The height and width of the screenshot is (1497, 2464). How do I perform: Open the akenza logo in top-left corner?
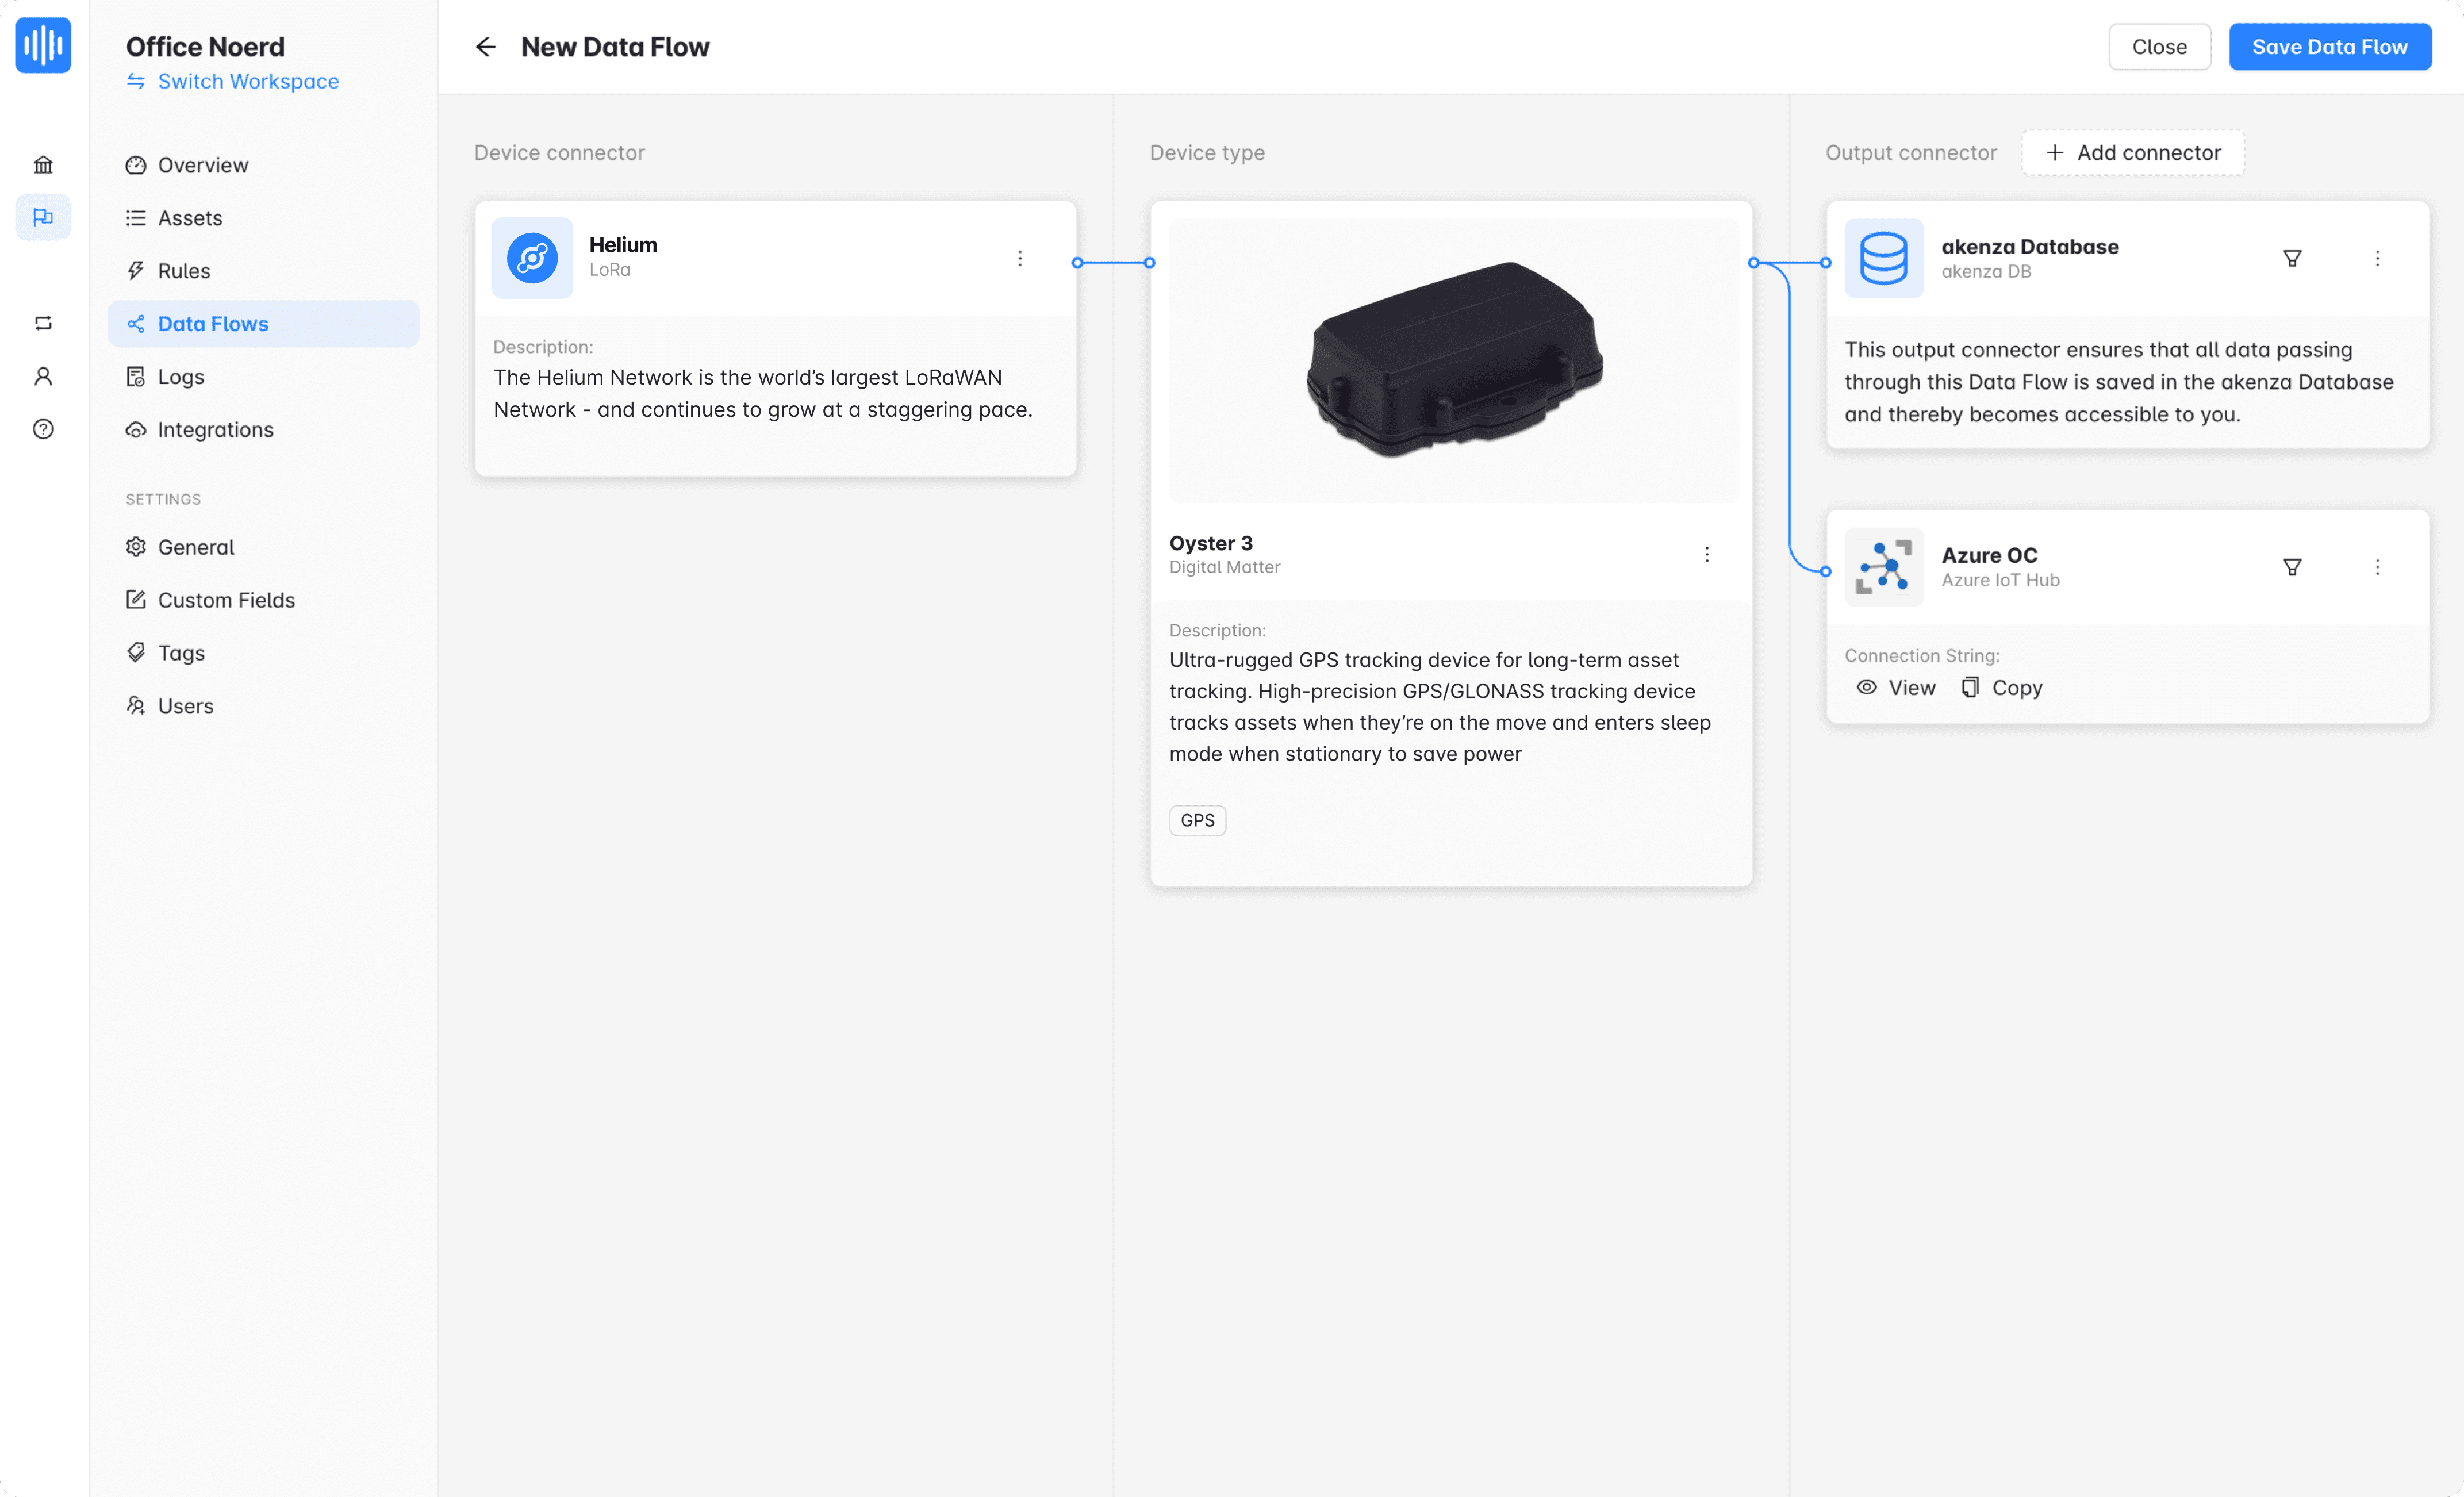pyautogui.click(x=43, y=45)
